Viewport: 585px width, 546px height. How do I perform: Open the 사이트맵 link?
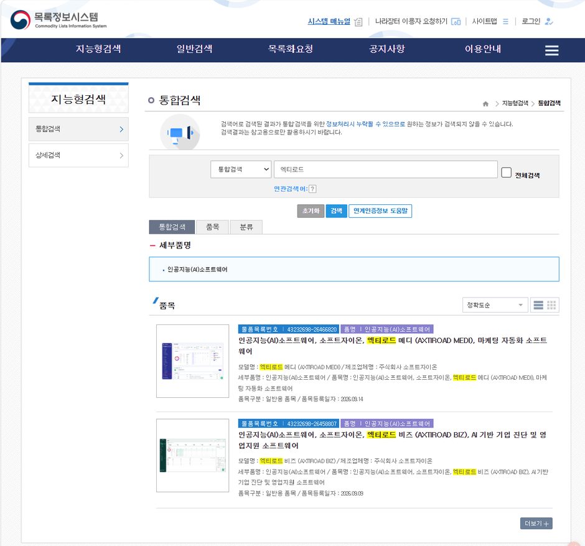pos(484,21)
